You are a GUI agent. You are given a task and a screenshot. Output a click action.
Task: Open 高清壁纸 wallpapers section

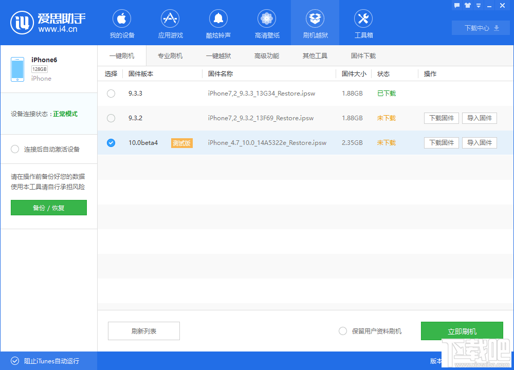[x=267, y=24]
